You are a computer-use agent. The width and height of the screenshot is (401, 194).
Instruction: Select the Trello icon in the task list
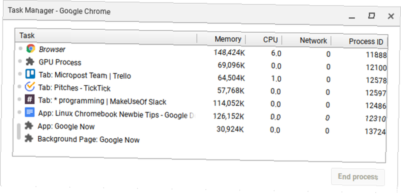(x=30, y=74)
